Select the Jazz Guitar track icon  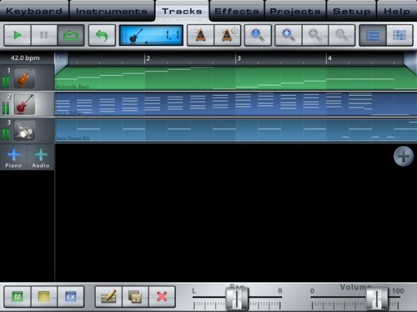tap(24, 104)
